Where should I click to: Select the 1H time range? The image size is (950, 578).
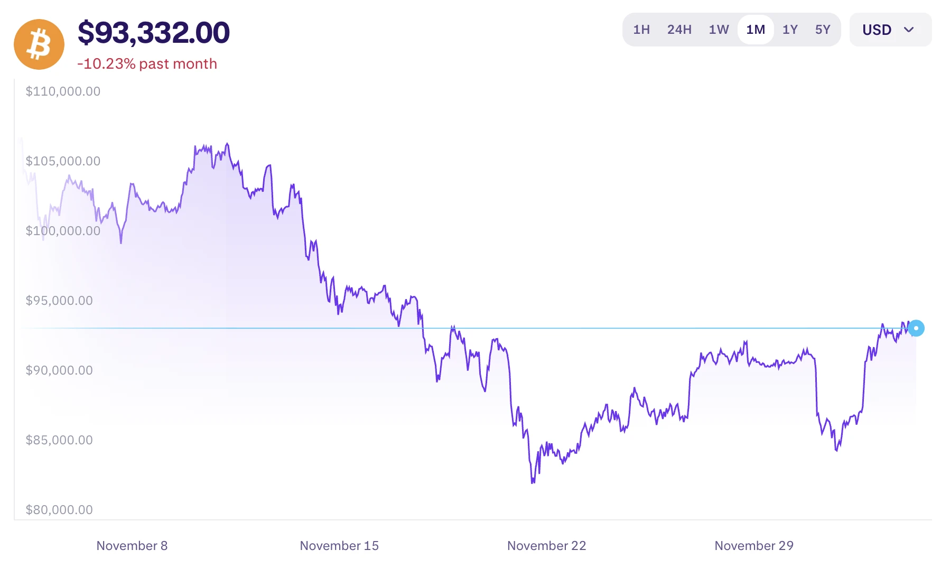pyautogui.click(x=641, y=30)
